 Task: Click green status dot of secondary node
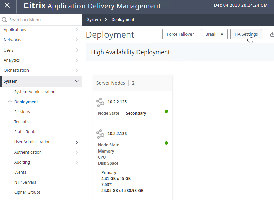[166, 111]
